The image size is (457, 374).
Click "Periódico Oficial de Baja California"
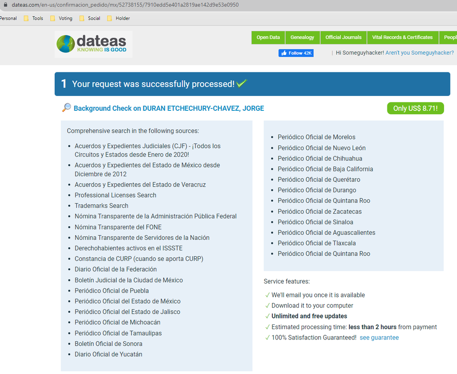[x=325, y=169]
